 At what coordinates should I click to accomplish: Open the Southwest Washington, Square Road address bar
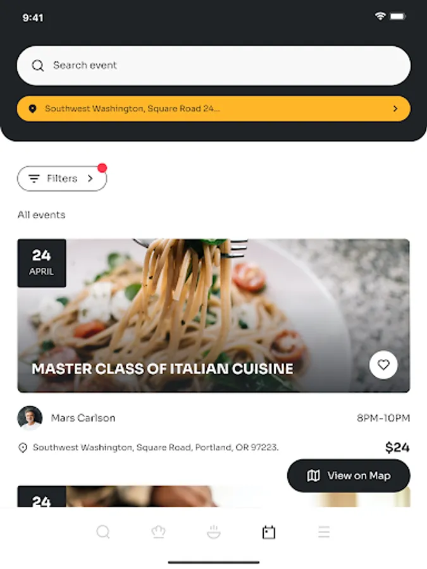tap(214, 109)
